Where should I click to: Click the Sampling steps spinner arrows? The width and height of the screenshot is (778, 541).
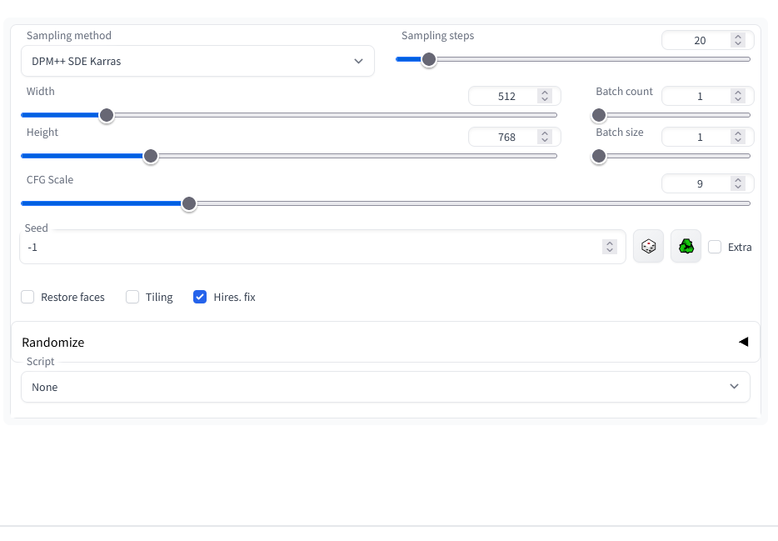pos(738,40)
